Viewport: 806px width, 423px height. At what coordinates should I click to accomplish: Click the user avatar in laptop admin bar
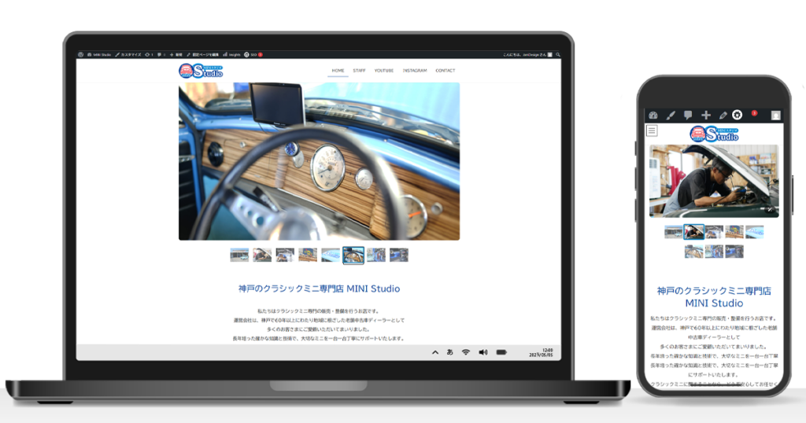pos(550,54)
